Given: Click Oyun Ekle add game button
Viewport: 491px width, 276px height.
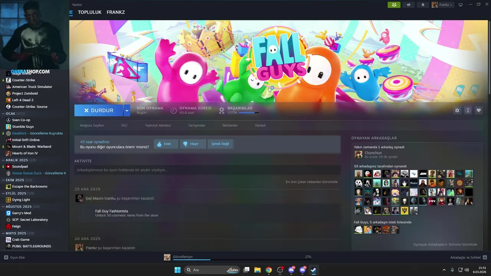Looking at the screenshot, I should (14, 258).
